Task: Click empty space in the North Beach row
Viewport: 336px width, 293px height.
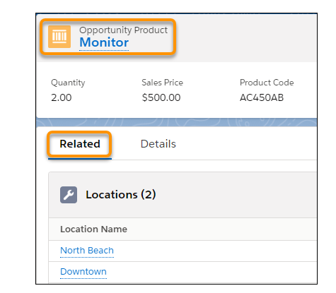Action: (212, 251)
